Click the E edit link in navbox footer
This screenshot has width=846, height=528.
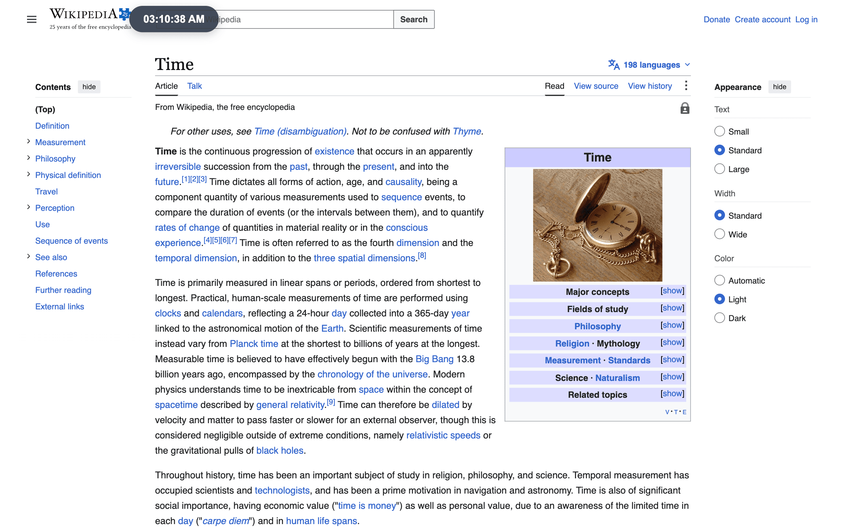[684, 412]
